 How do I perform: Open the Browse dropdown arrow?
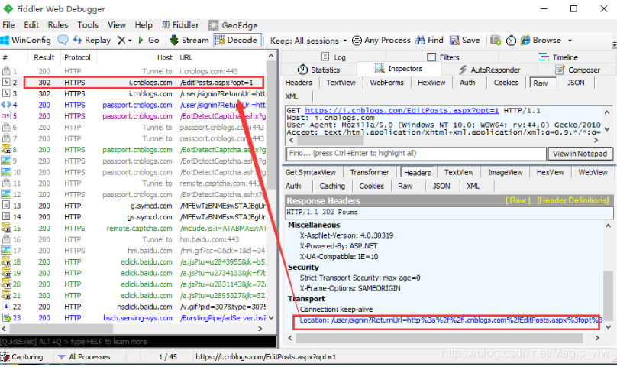pyautogui.click(x=570, y=41)
